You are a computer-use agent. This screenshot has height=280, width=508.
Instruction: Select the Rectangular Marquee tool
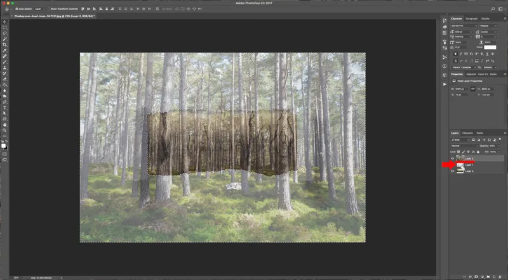[x=4, y=28]
